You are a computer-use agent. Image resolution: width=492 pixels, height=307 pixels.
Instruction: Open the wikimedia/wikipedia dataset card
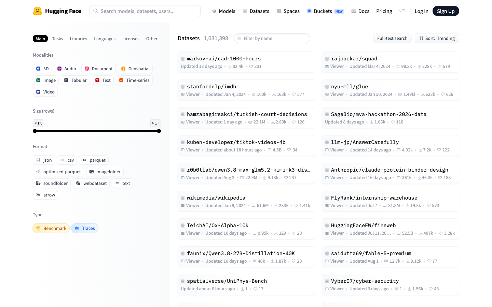(x=246, y=201)
